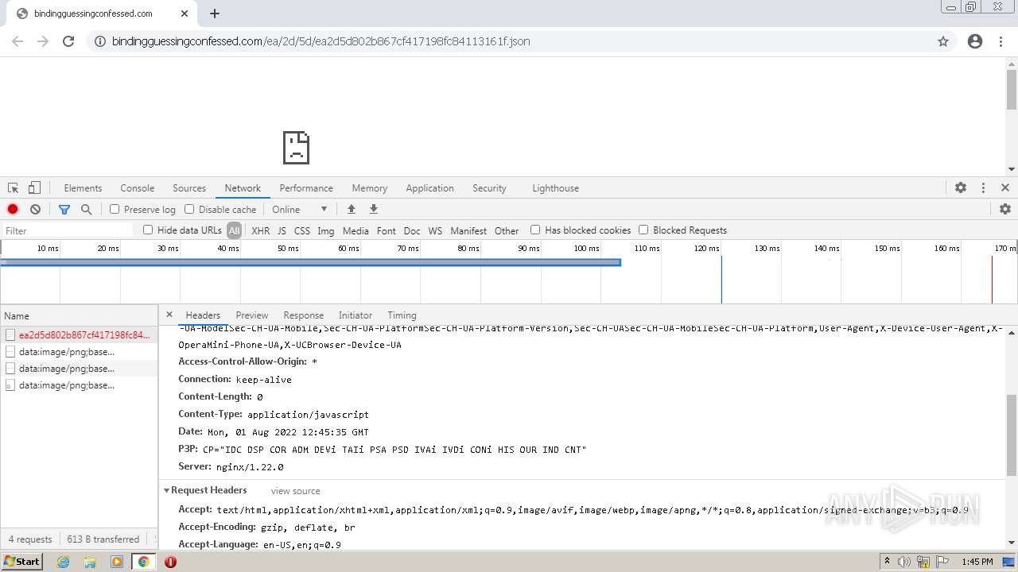The height and width of the screenshot is (572, 1018).
Task: Switch to the Console tab
Action: 137,188
